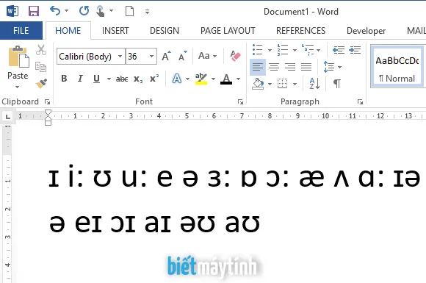Click the ruler tab selector button

click(x=8, y=117)
